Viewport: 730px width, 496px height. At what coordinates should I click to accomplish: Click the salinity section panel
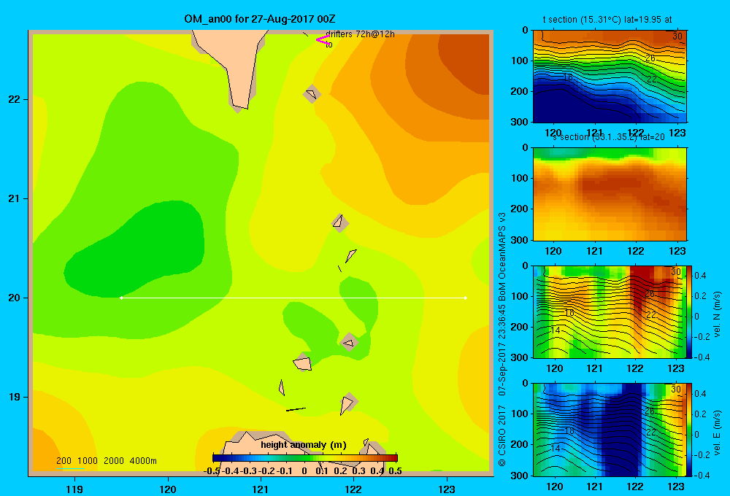pyautogui.click(x=610, y=194)
